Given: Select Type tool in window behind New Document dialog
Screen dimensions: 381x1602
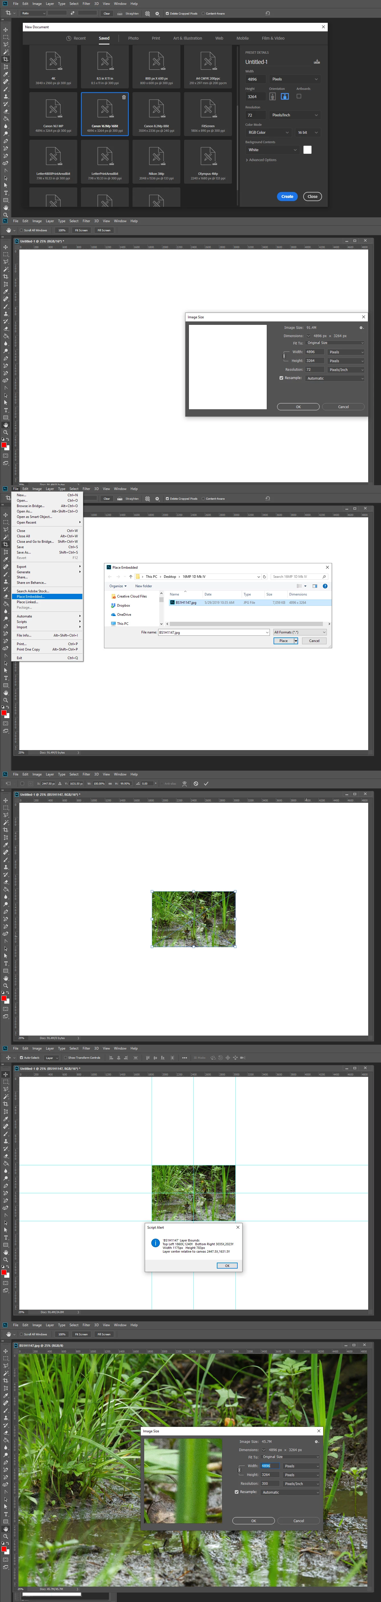Looking at the screenshot, I should (x=6, y=193).
